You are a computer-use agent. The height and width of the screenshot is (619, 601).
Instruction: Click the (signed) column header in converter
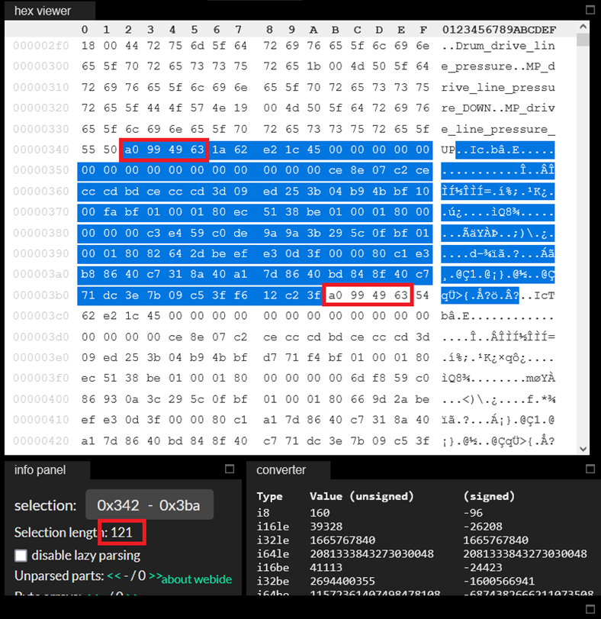pyautogui.click(x=489, y=496)
